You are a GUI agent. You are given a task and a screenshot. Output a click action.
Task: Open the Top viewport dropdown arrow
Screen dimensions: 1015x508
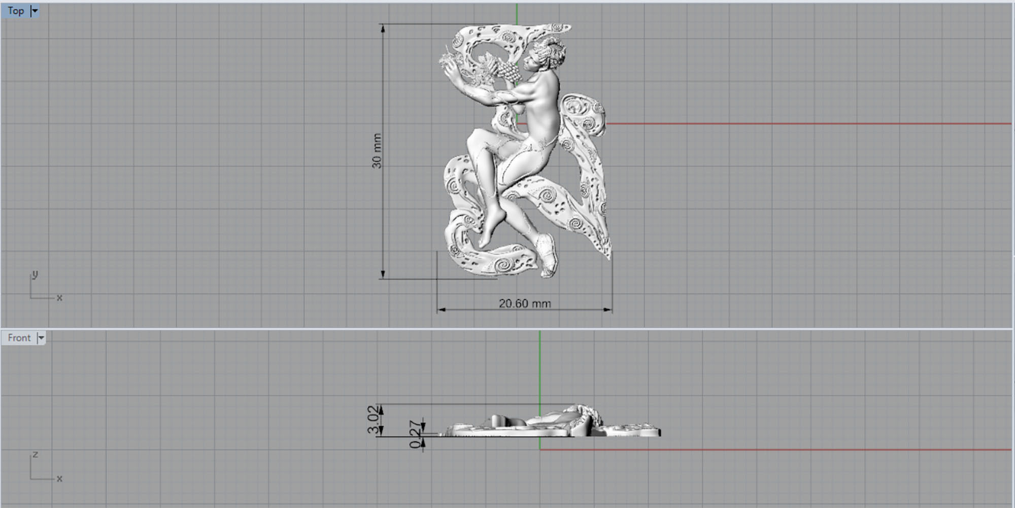[35, 11]
